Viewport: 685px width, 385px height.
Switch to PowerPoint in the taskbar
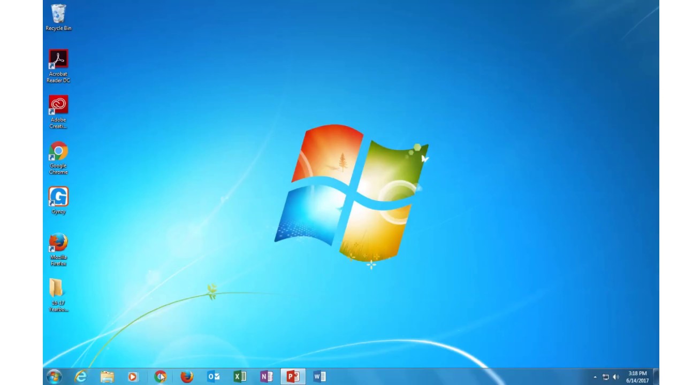coord(293,376)
